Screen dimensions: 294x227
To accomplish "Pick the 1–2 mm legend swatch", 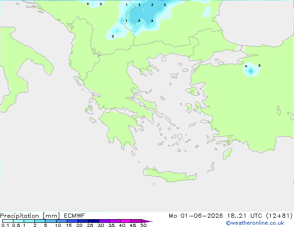I will click(29, 221).
